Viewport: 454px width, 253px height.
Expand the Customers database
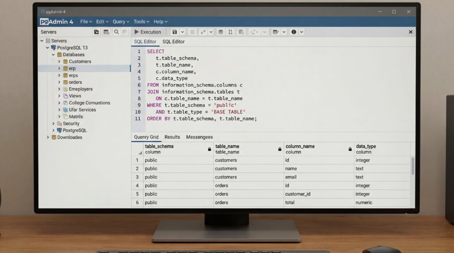(59, 61)
